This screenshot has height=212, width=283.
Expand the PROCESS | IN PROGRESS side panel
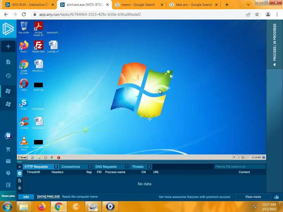tap(274, 44)
